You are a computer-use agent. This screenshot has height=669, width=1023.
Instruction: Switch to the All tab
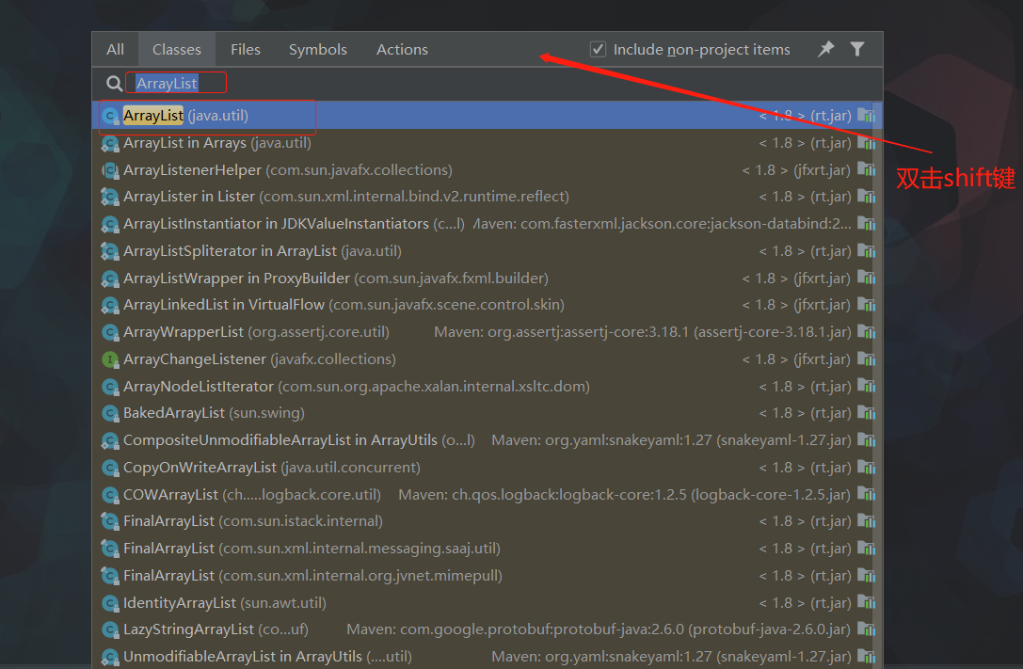click(x=116, y=50)
